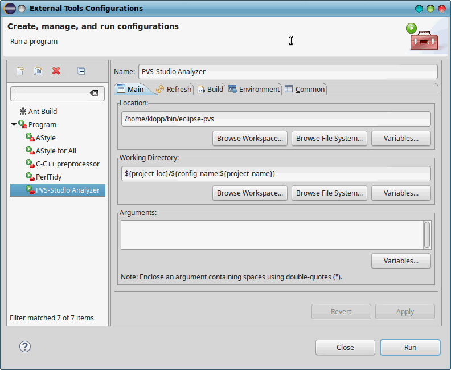
Task: Click Browse File System under Location
Action: [329, 139]
